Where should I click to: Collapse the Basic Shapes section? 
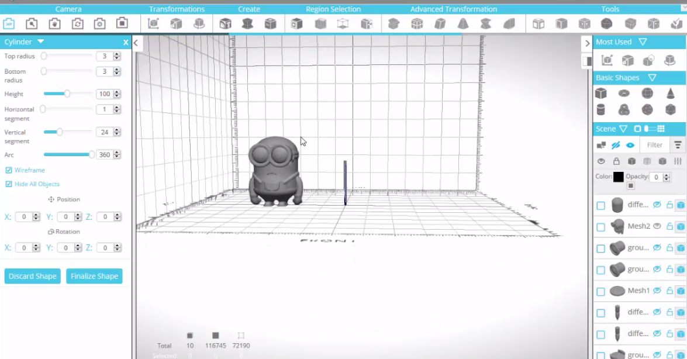pyautogui.click(x=653, y=78)
